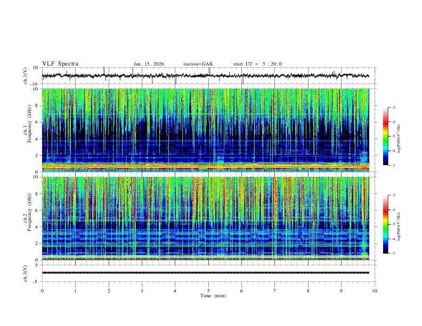
Task: Click the ch.1 color bar tick "-7"
Action: 393,165
